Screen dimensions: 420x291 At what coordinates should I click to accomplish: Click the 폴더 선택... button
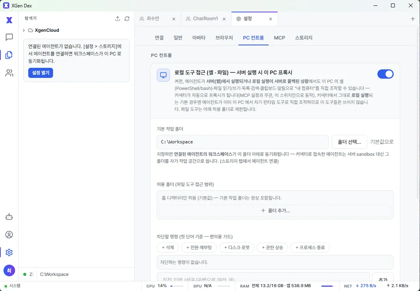point(349,142)
